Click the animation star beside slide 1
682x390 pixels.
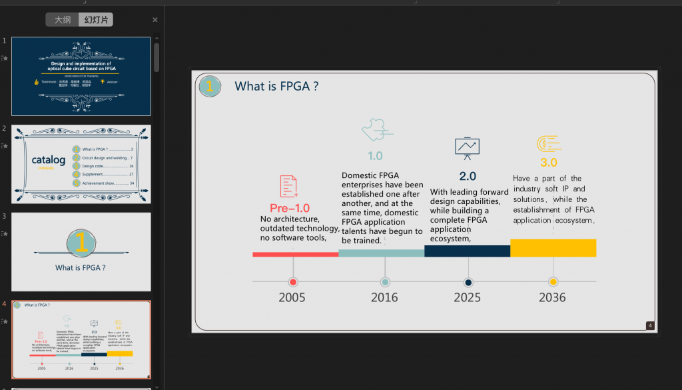click(5, 58)
